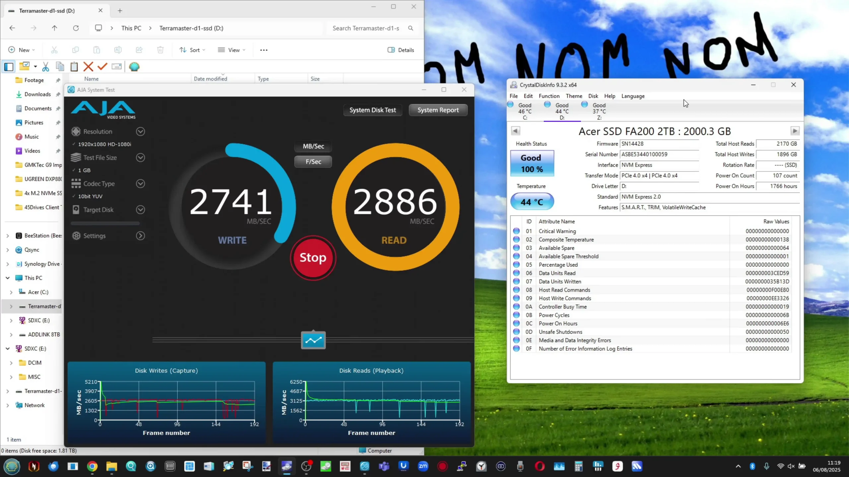Image resolution: width=849 pixels, height=477 pixels.
Task: Open CrystalDiskInfo Function menu
Action: coord(549,96)
